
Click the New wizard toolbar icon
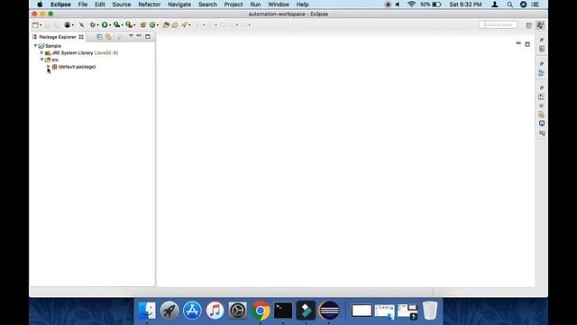[x=35, y=25]
